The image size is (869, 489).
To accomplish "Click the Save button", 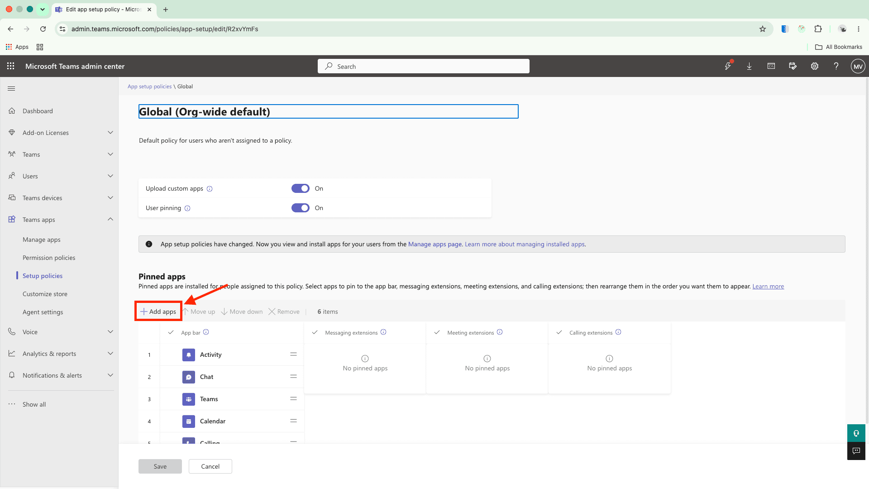I will pos(160,466).
